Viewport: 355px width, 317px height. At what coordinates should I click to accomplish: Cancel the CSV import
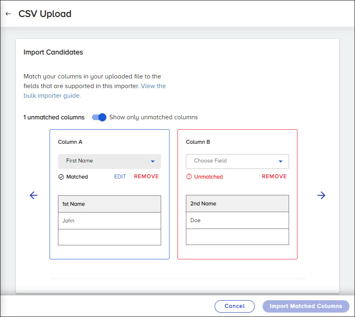[235, 306]
